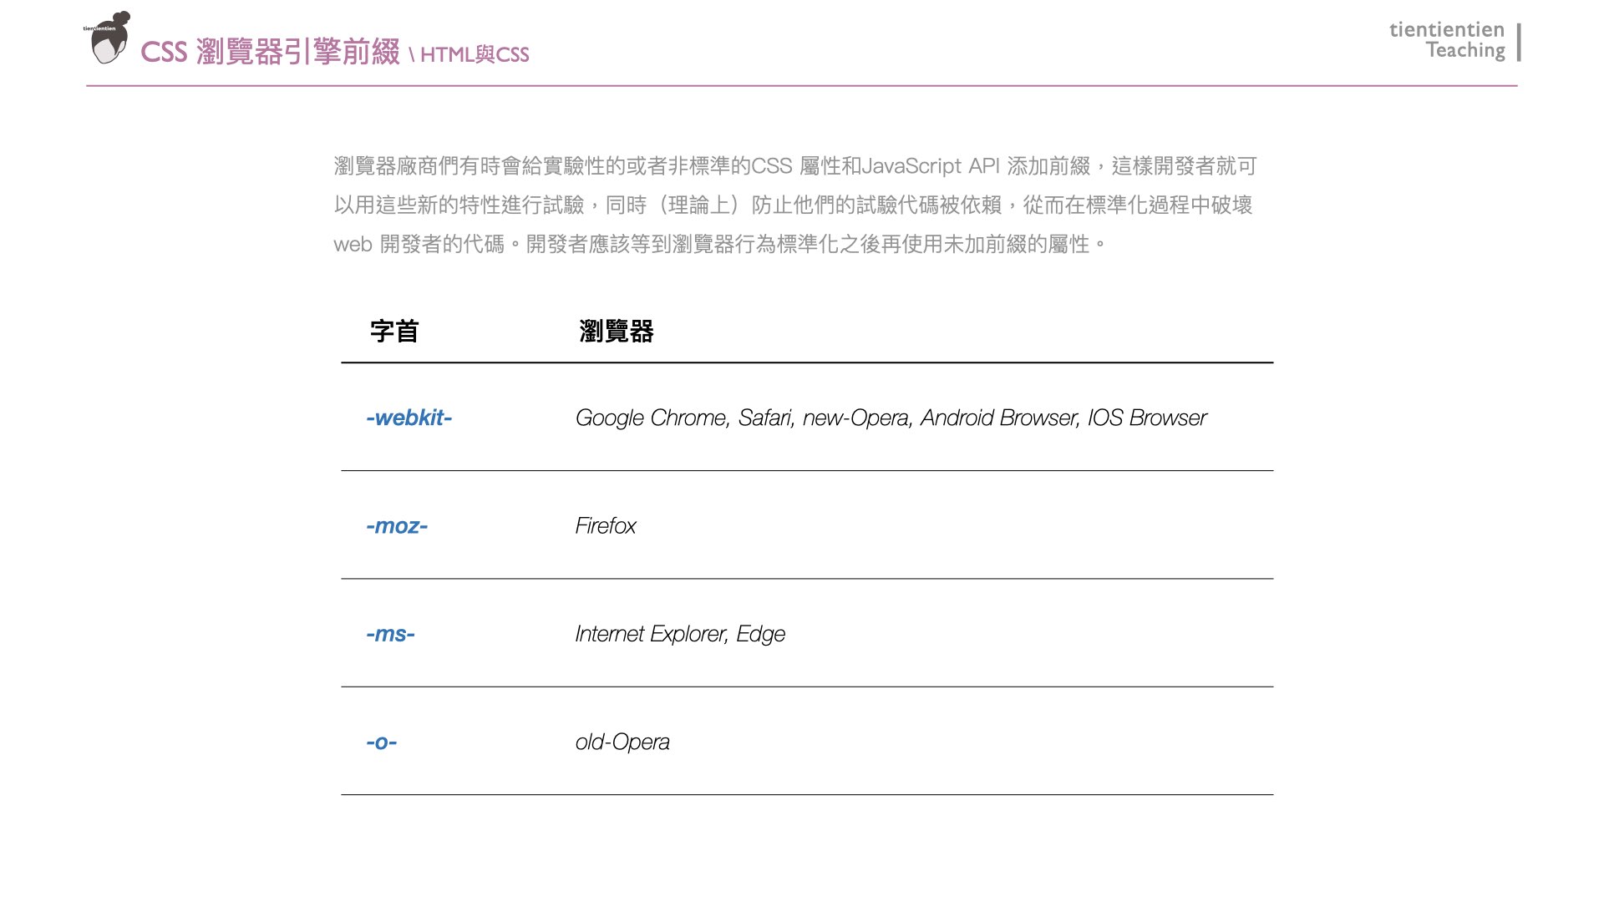The image size is (1604, 902).
Task: Click "Safari" in the browser list
Action: [x=765, y=418]
